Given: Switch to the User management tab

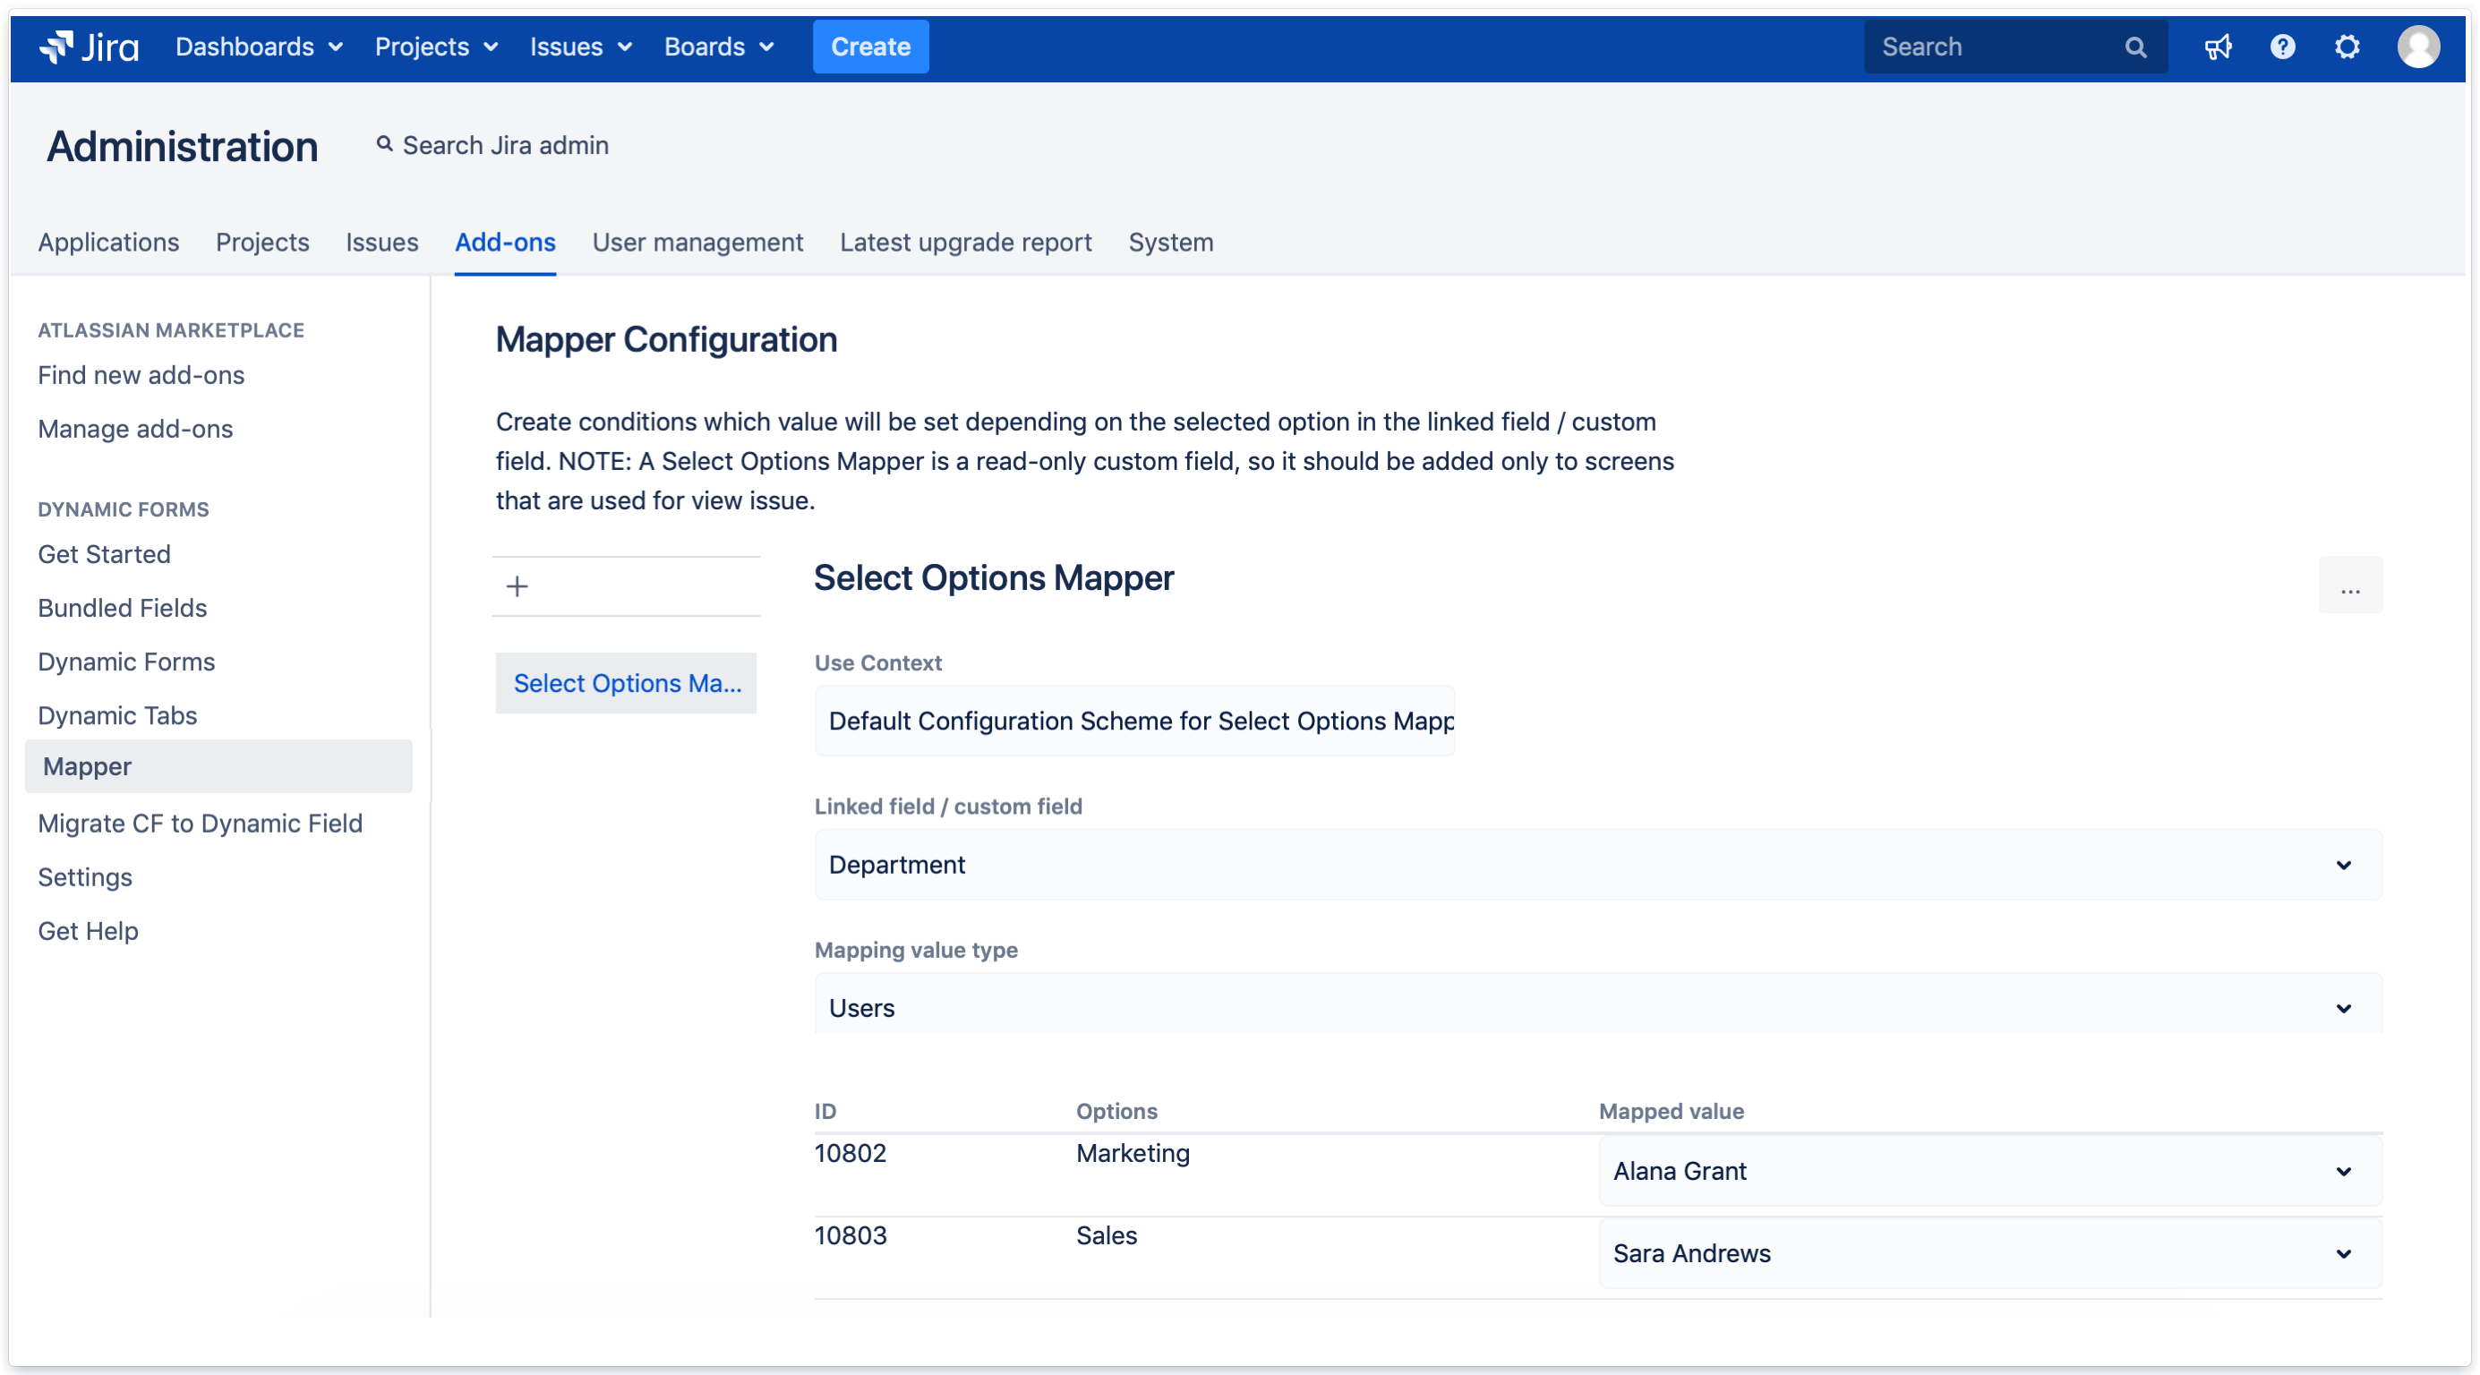Looking at the screenshot, I should [697, 242].
